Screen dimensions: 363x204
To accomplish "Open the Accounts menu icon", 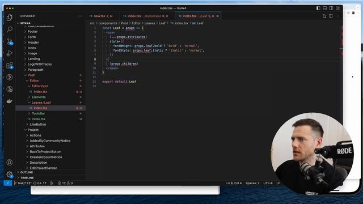I will [x=10, y=163].
